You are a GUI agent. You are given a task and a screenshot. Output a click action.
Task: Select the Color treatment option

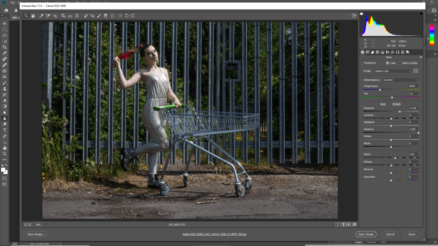388,63
